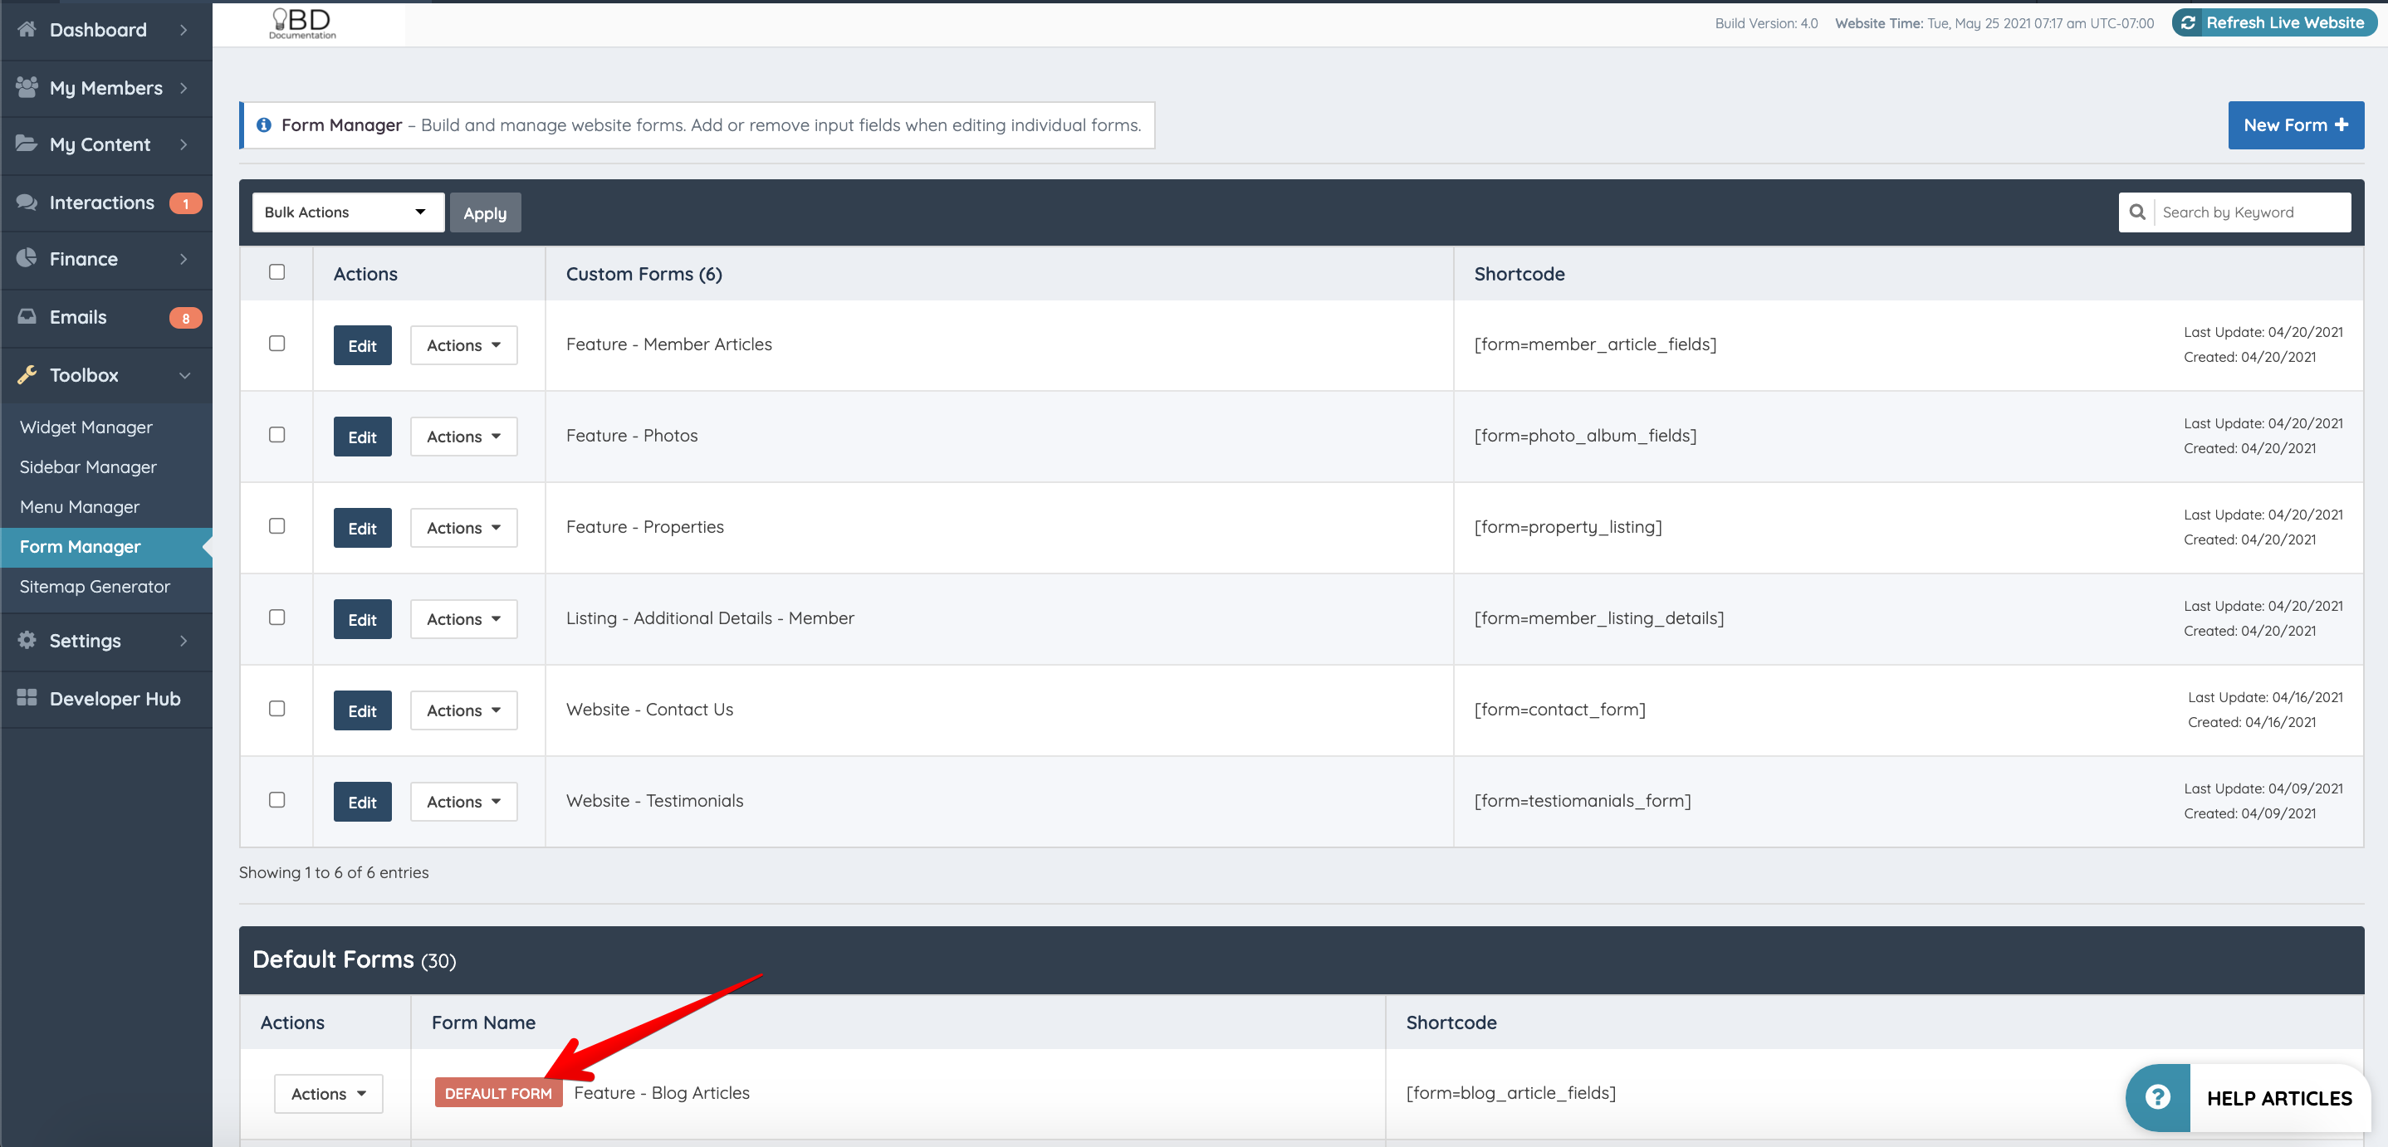Viewport: 2388px width, 1147px height.
Task: Click the Interactions chat icon showing 1 notification
Action: (x=27, y=202)
